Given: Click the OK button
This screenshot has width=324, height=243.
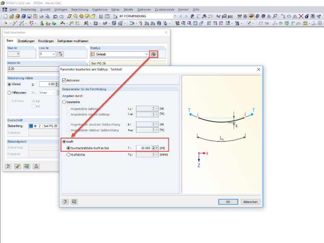Looking at the screenshot, I should [x=228, y=202].
